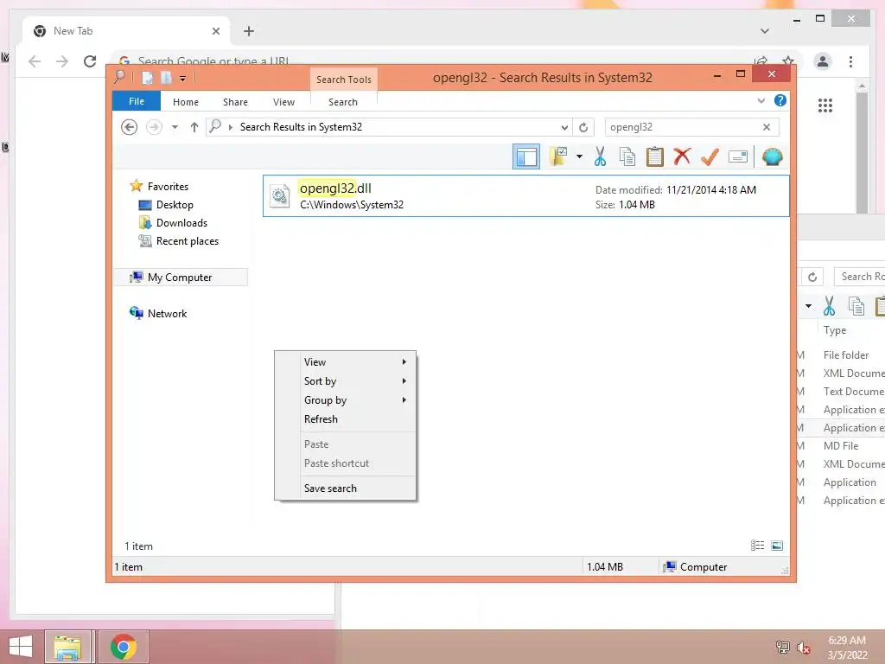
Task: Expand address bar history dropdown
Action: coord(563,128)
